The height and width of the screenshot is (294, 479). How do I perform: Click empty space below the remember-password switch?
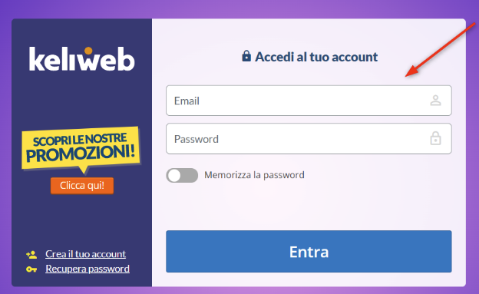click(x=309, y=206)
